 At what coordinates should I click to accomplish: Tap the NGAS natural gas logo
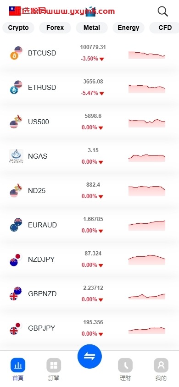[17, 156]
